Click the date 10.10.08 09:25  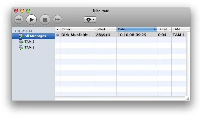pos(132,35)
